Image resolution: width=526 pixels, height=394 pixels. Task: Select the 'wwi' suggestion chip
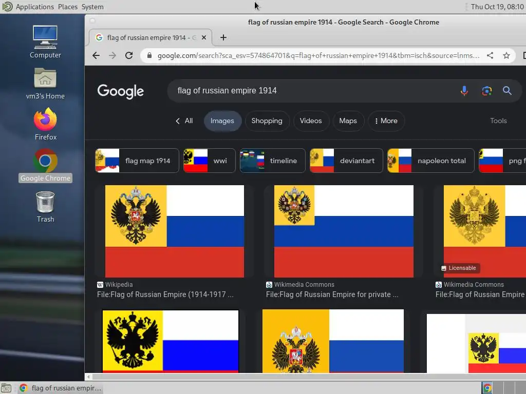(210, 161)
